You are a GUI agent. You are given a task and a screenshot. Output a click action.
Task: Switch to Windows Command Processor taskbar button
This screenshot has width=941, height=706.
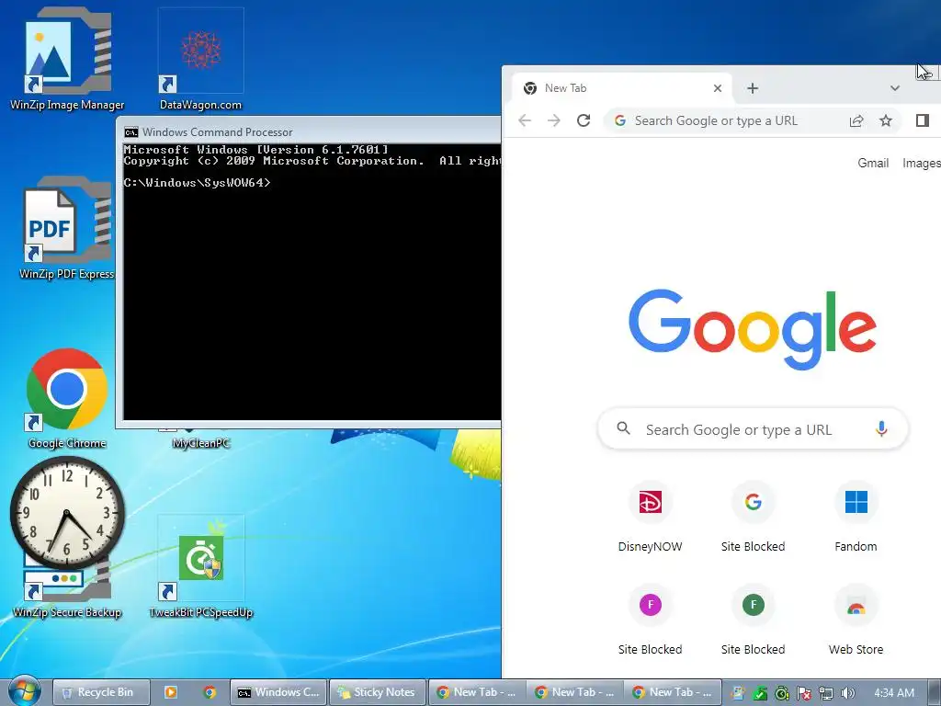[279, 692]
